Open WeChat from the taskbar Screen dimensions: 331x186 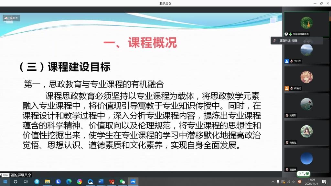pyautogui.click(x=122, y=182)
